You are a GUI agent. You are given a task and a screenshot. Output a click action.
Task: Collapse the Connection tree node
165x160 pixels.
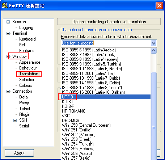[8, 91]
